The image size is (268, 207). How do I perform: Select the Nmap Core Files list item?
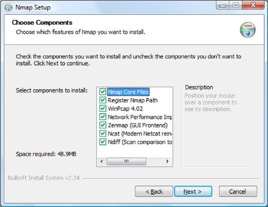pos(128,92)
